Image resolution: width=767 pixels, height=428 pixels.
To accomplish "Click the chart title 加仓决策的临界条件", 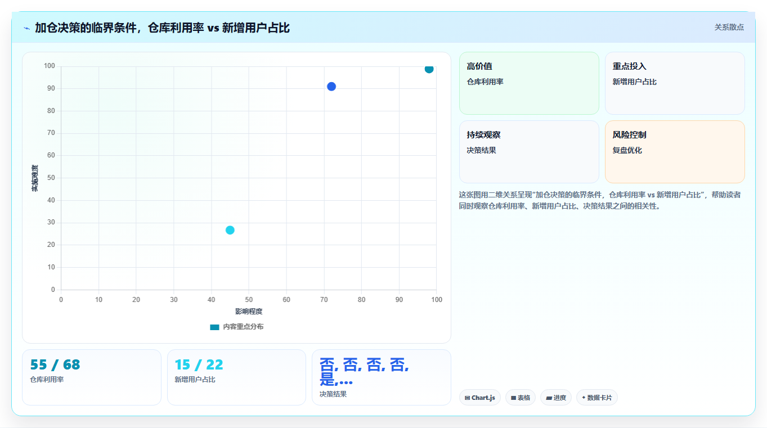I will [x=162, y=28].
